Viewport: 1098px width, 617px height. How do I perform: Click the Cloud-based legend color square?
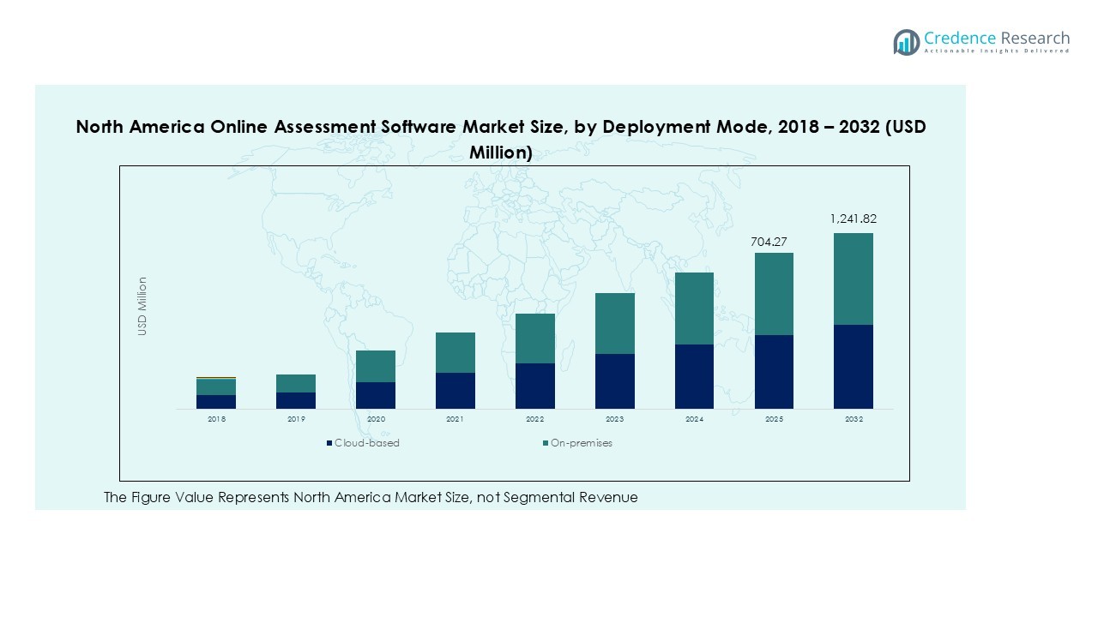(x=329, y=443)
